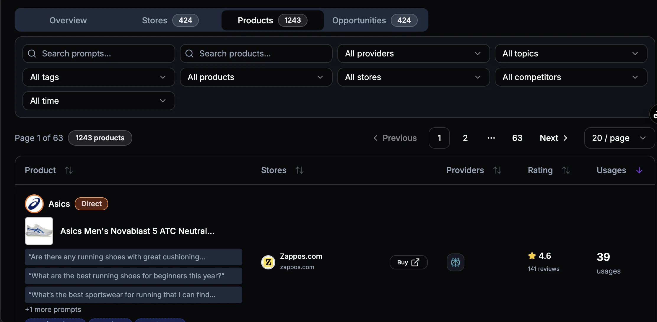Click the external-link icon inside the Buy button
The width and height of the screenshot is (657, 322).
pos(416,262)
